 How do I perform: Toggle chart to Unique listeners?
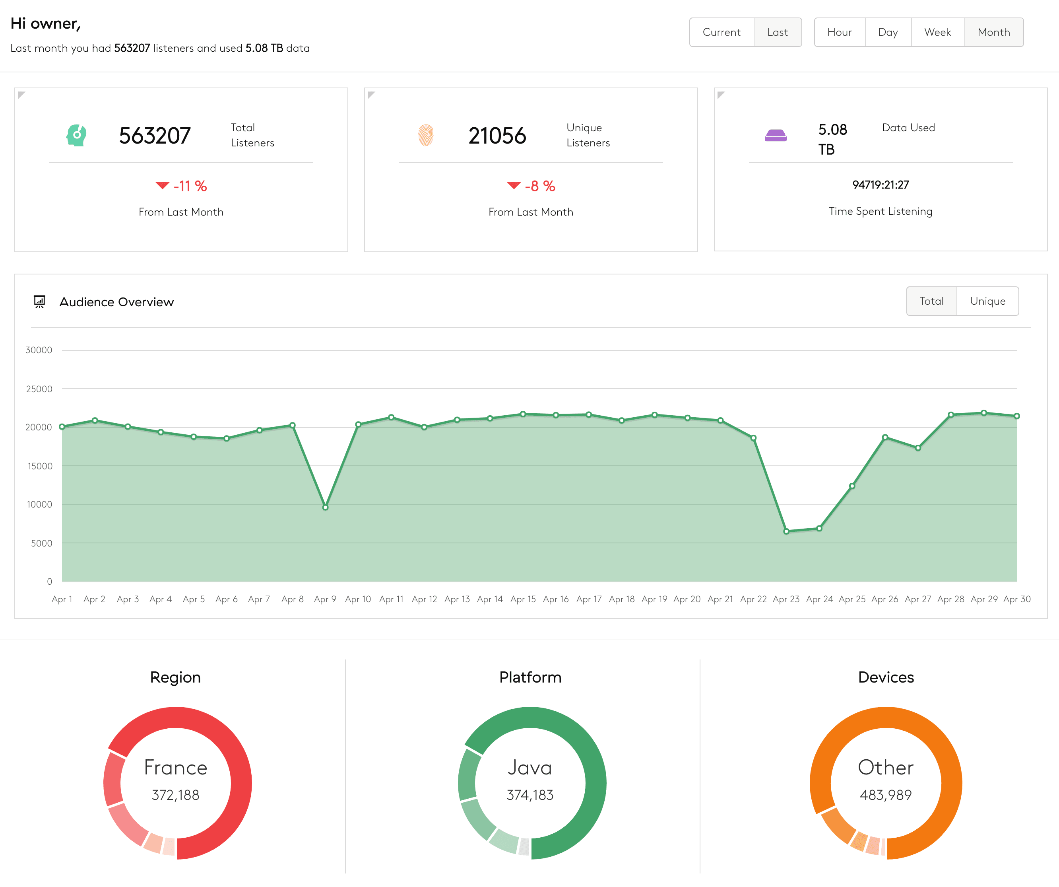tap(987, 301)
